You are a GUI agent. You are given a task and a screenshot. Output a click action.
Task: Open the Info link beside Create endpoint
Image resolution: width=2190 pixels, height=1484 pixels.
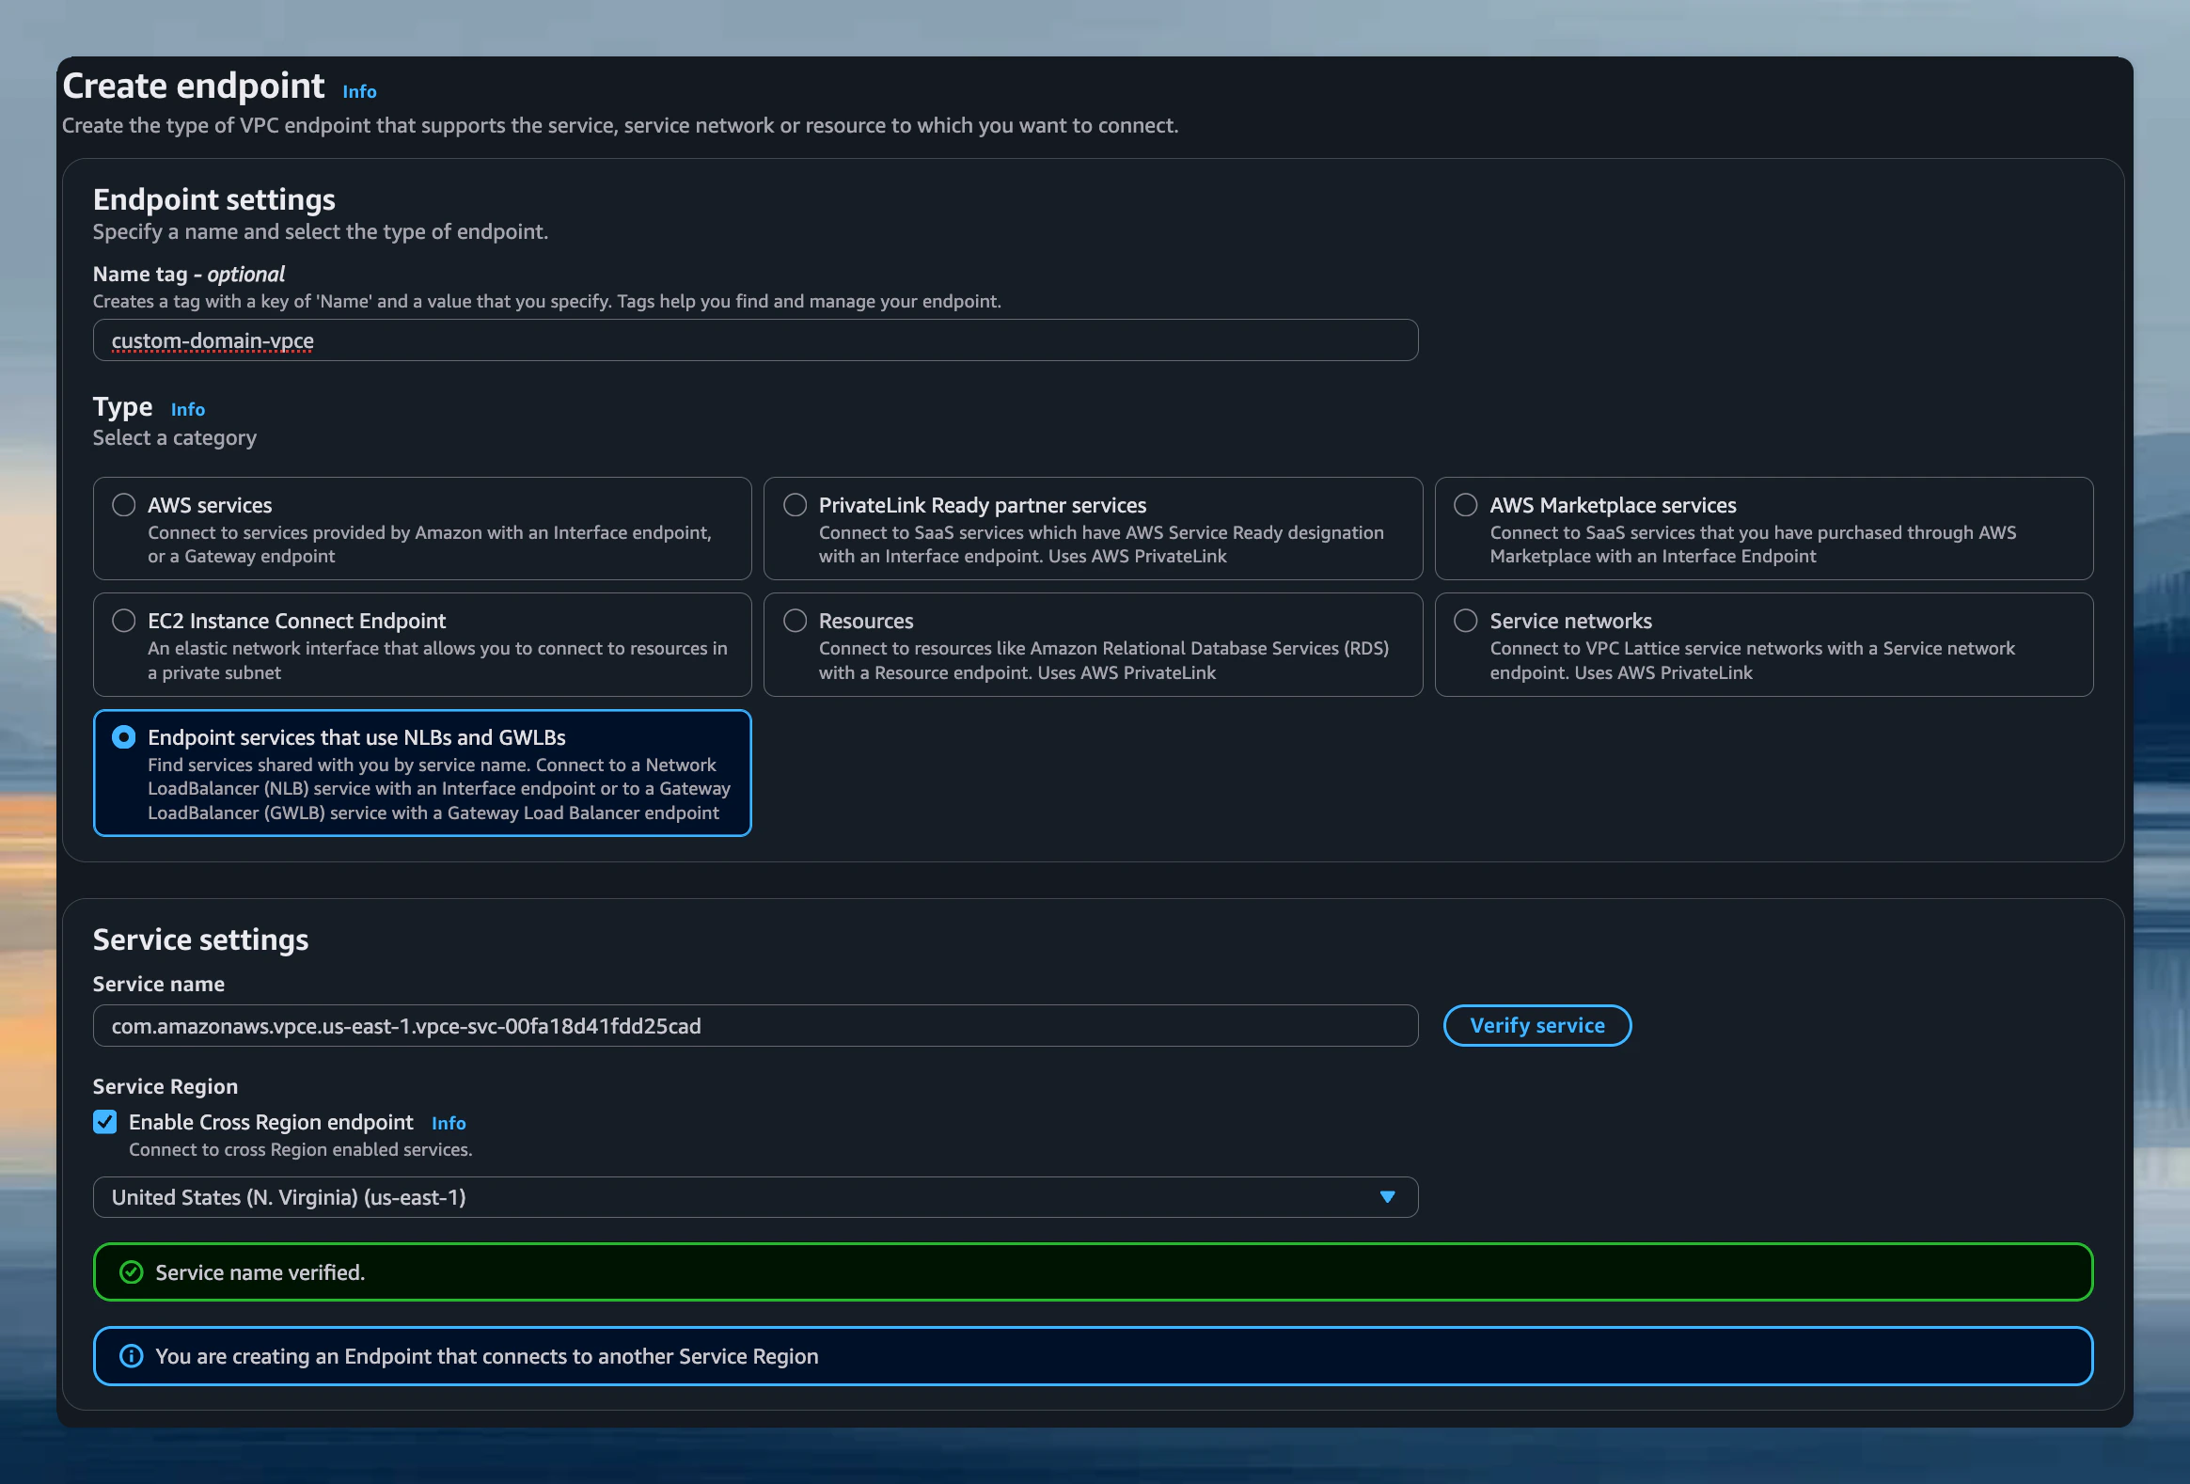click(359, 90)
